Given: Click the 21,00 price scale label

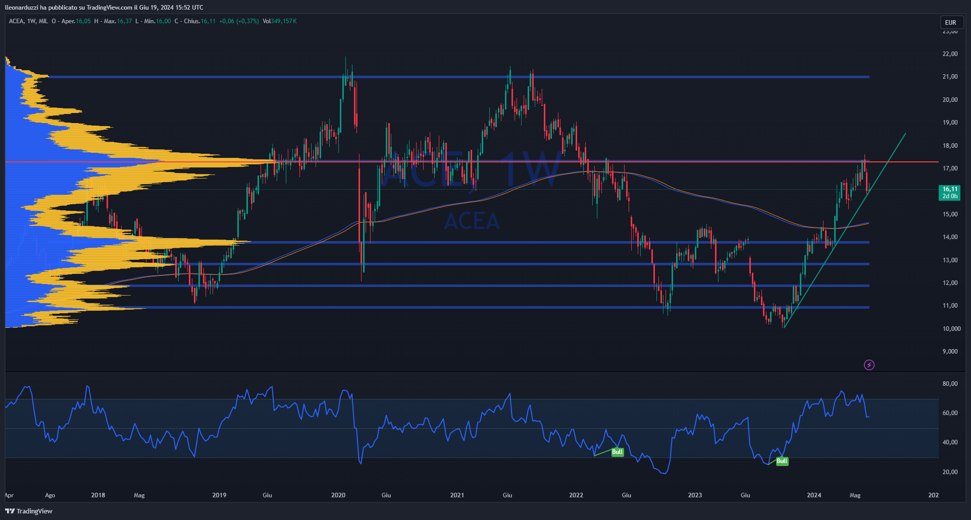Looking at the screenshot, I should point(950,77).
